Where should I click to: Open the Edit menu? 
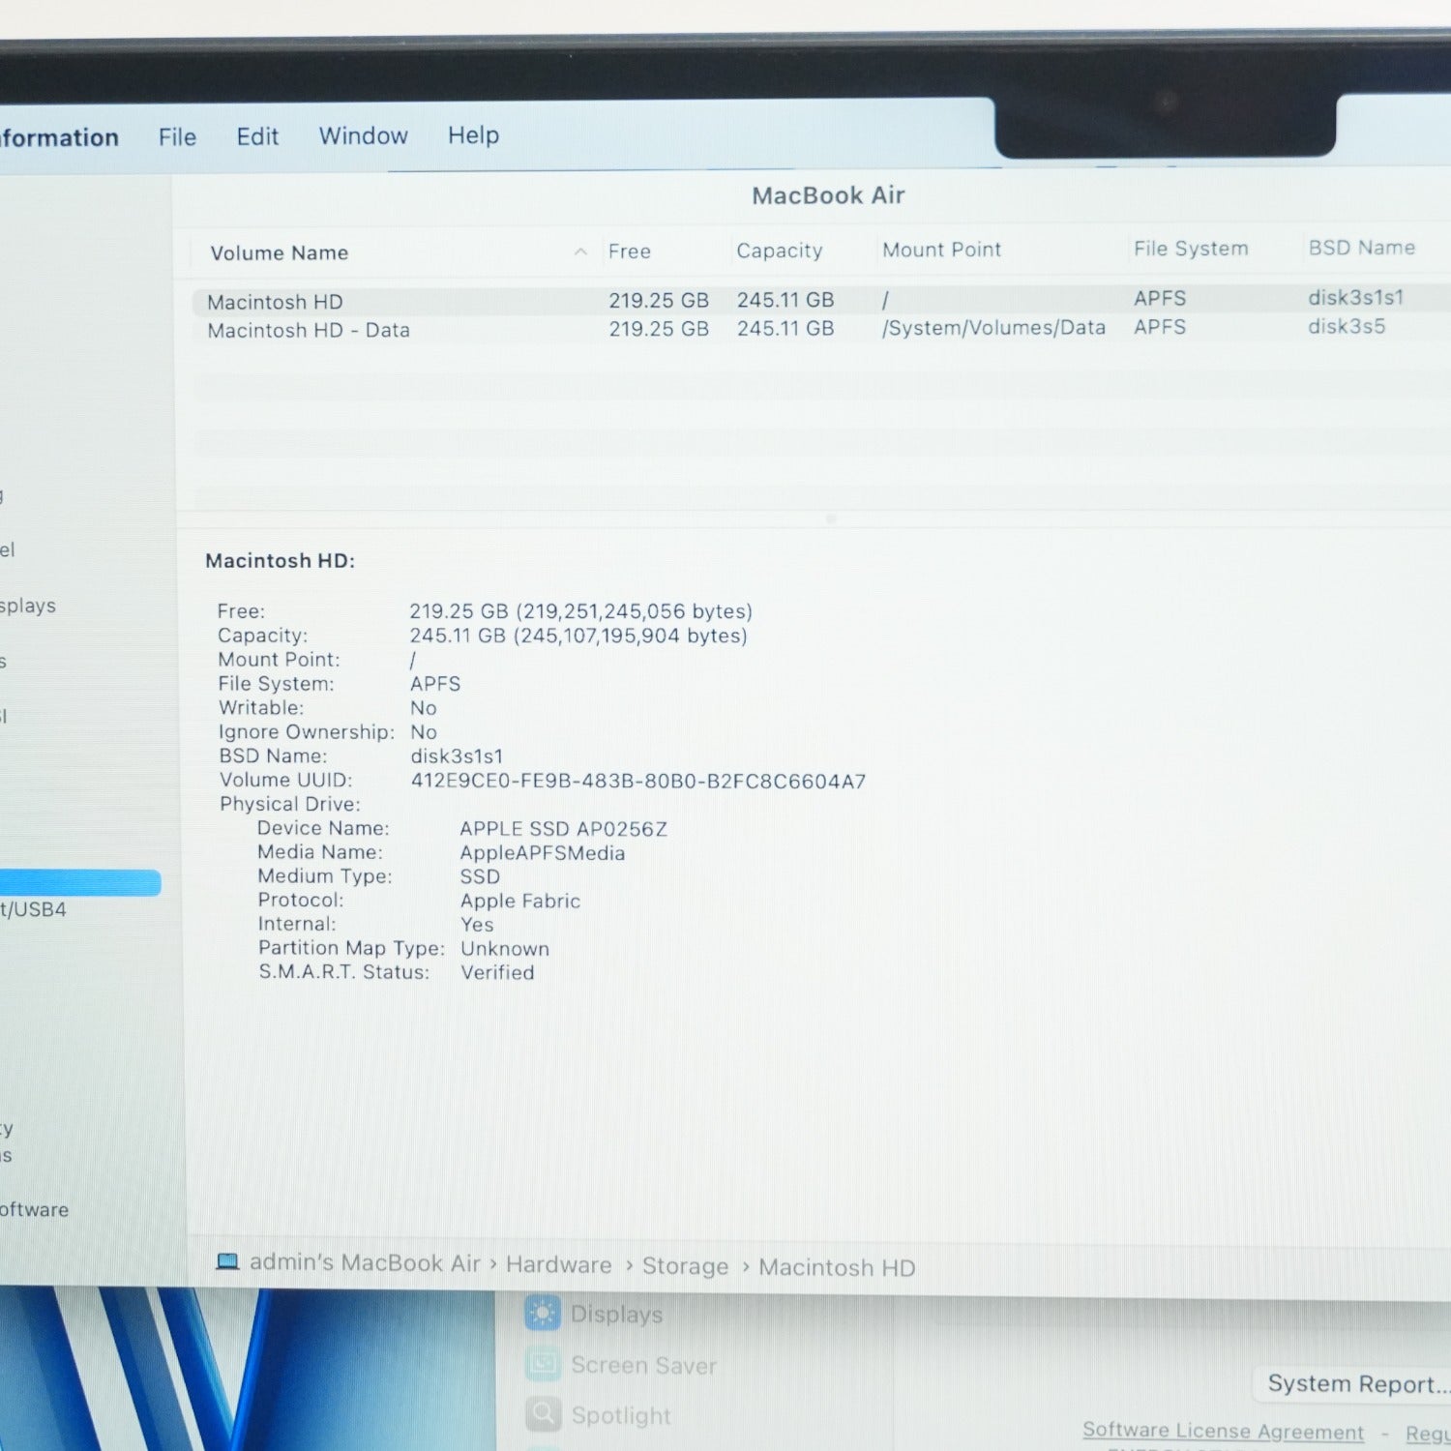(x=257, y=136)
